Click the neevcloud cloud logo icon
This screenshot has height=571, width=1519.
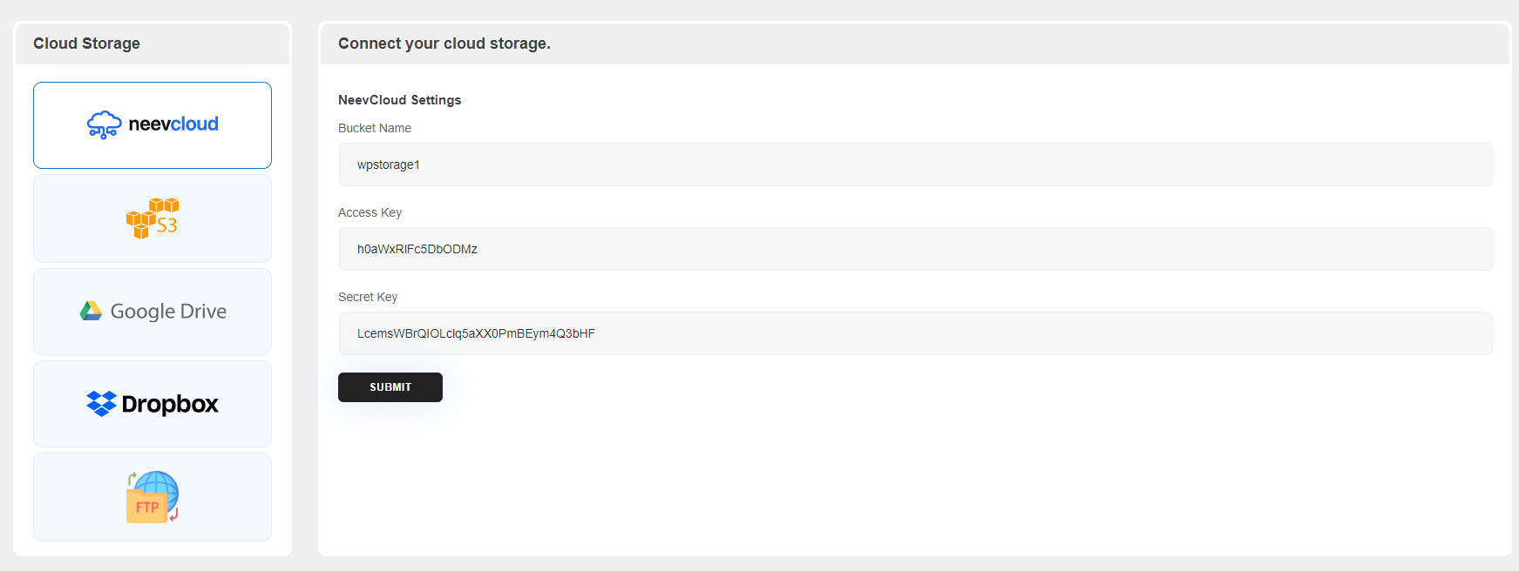click(x=104, y=124)
